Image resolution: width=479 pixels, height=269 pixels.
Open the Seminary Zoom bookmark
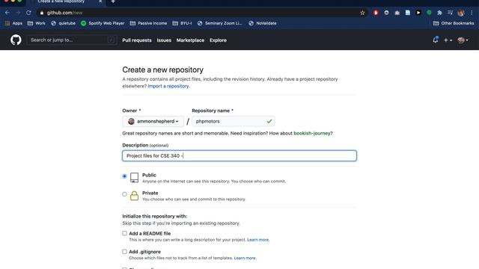[219, 23]
